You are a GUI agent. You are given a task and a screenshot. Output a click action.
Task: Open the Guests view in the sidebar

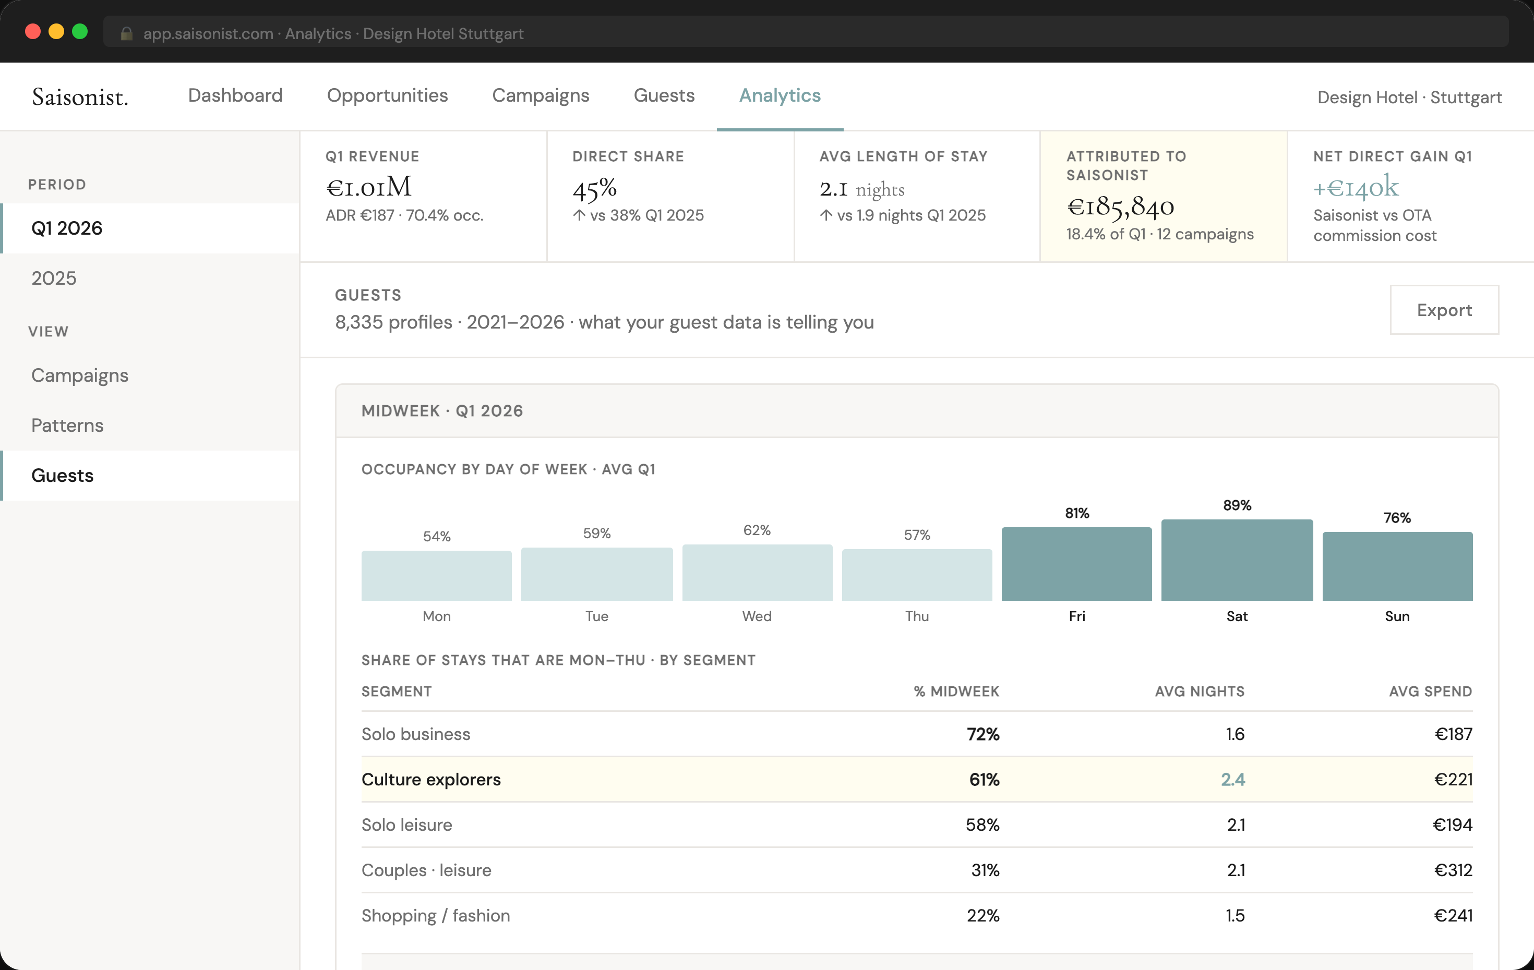[63, 475]
